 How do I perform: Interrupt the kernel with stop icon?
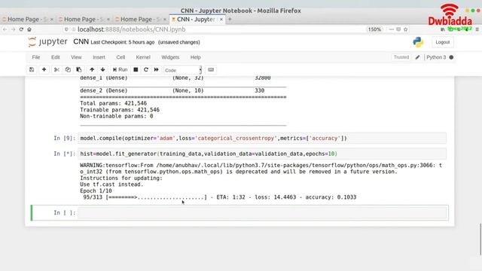[x=136, y=70]
